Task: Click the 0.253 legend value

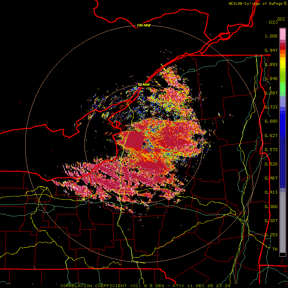Action: coord(271,235)
